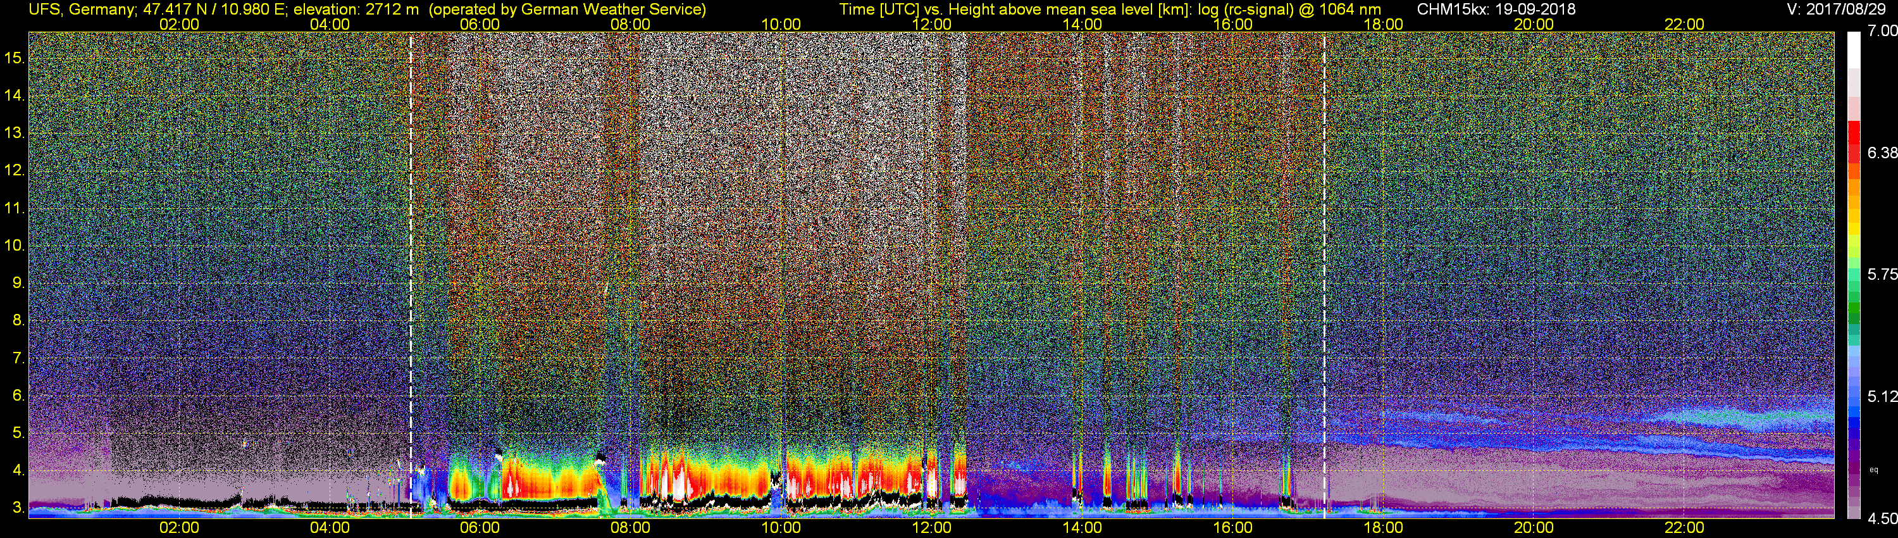Click the dashed white marker line after 05:00
Screen dimensions: 1898x538
411,274
